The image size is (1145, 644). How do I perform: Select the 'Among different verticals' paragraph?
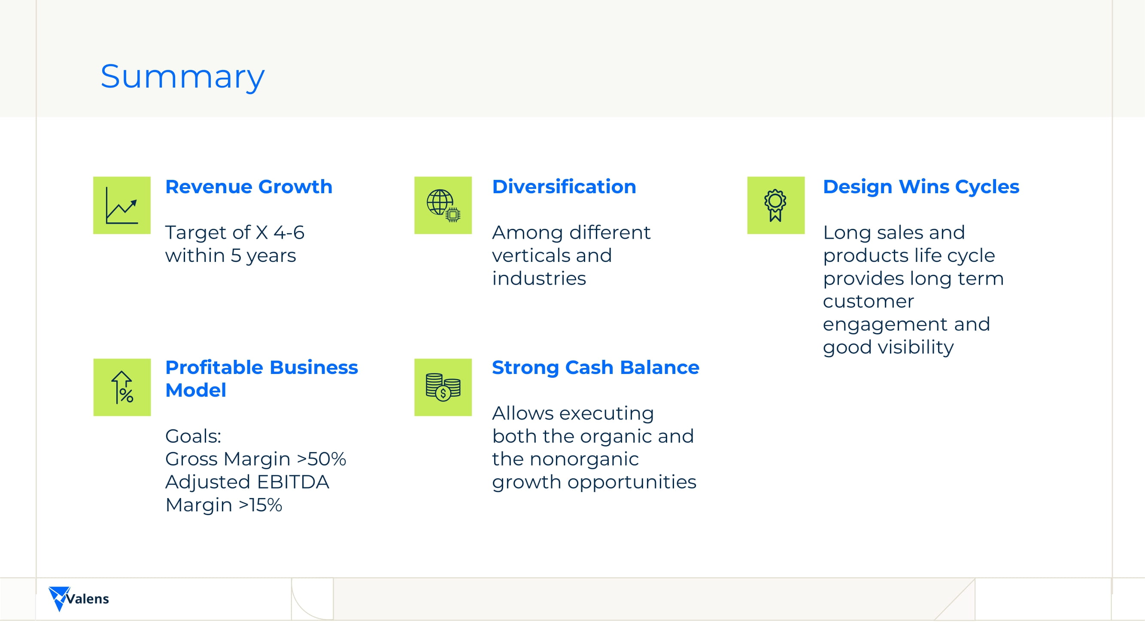571,255
